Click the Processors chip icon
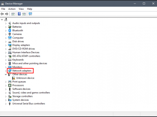 tap(10, 85)
